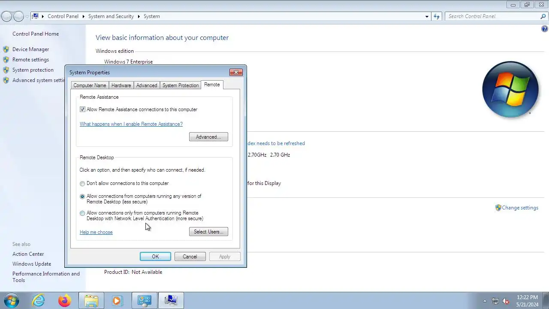
Task: Open the Help me choose link
Action: point(96,232)
